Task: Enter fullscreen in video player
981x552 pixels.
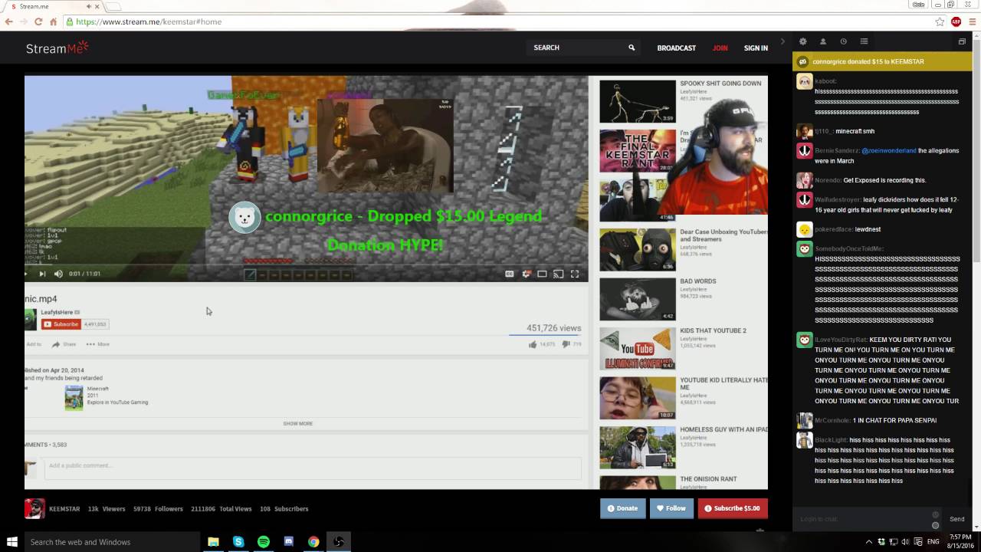Action: point(575,274)
